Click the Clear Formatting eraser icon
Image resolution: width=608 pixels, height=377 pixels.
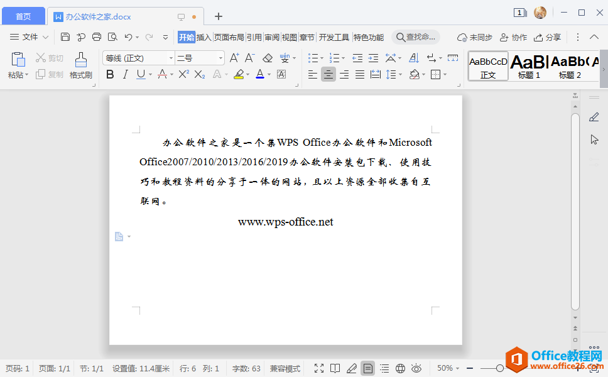point(268,58)
